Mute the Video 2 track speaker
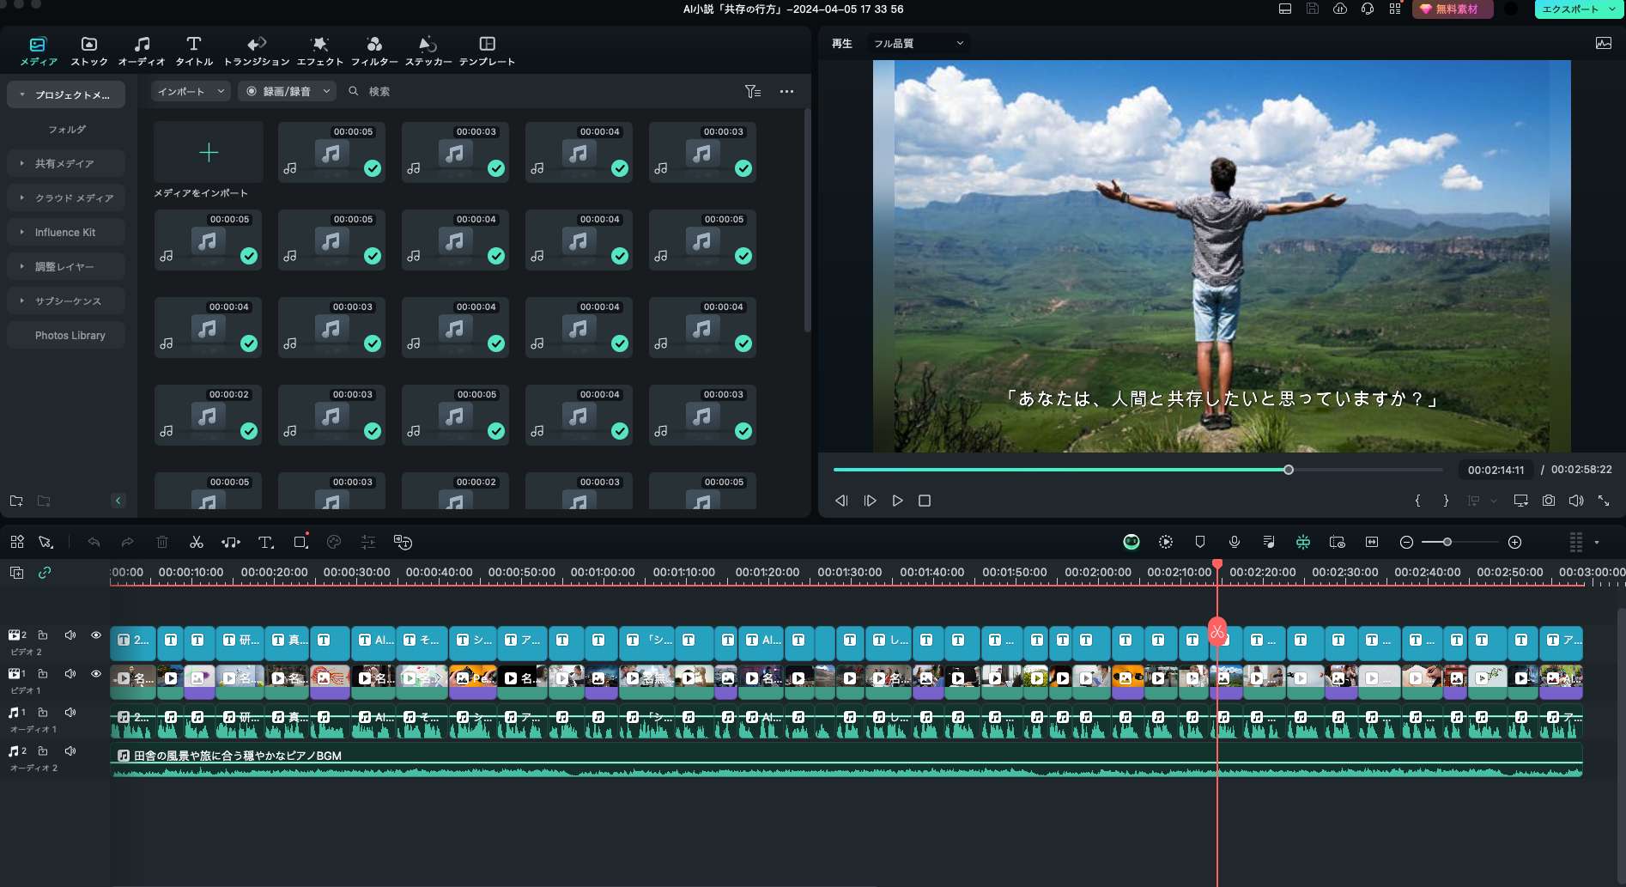This screenshot has height=887, width=1626. (70, 635)
